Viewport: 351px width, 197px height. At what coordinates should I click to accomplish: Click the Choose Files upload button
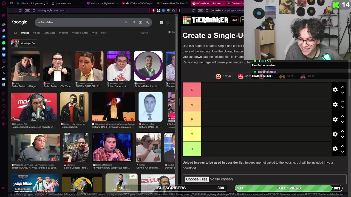click(x=197, y=179)
